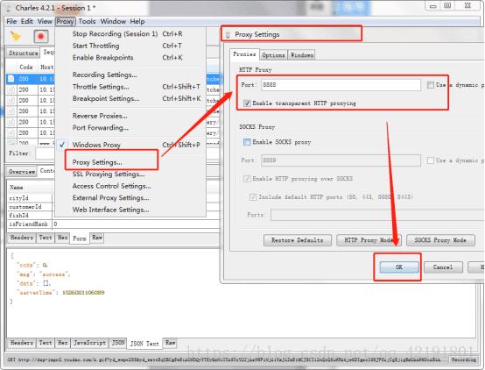This screenshot has height=370, width=485.
Task: Select the Structure tab
Action: click(23, 53)
